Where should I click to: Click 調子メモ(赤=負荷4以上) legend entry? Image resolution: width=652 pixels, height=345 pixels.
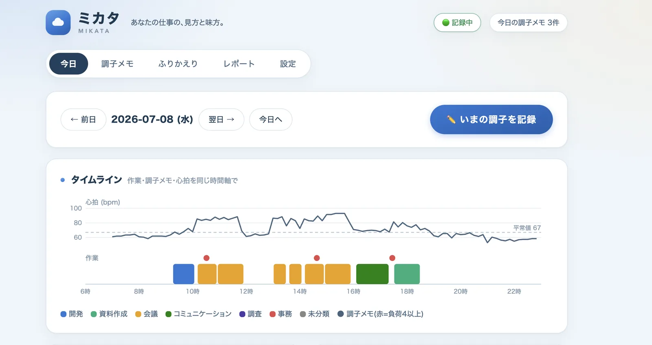click(x=381, y=314)
